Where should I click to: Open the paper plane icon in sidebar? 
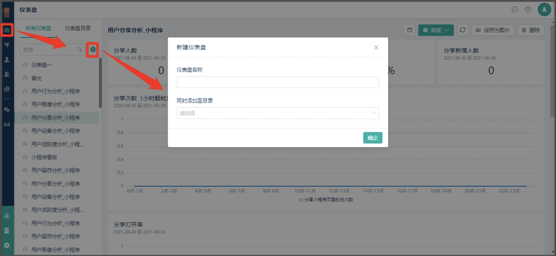click(7, 45)
